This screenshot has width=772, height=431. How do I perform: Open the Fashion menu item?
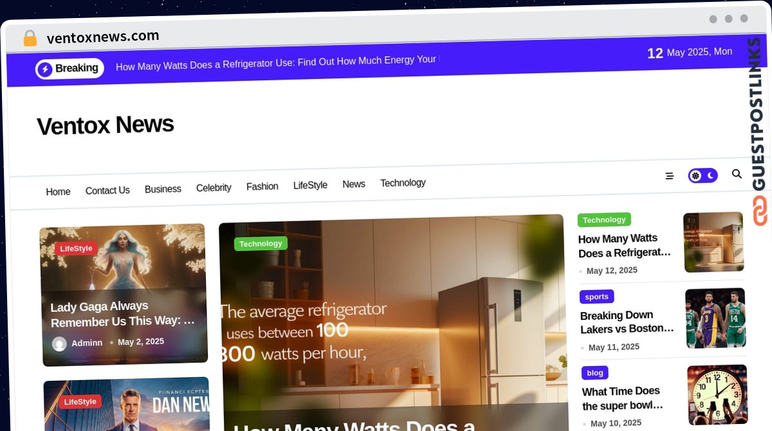pyautogui.click(x=262, y=187)
